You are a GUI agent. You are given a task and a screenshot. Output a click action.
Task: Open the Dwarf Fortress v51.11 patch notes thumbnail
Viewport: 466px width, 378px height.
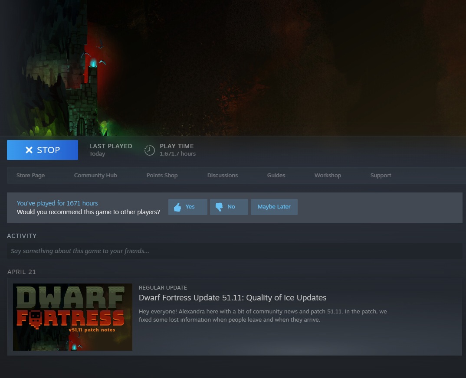click(72, 317)
